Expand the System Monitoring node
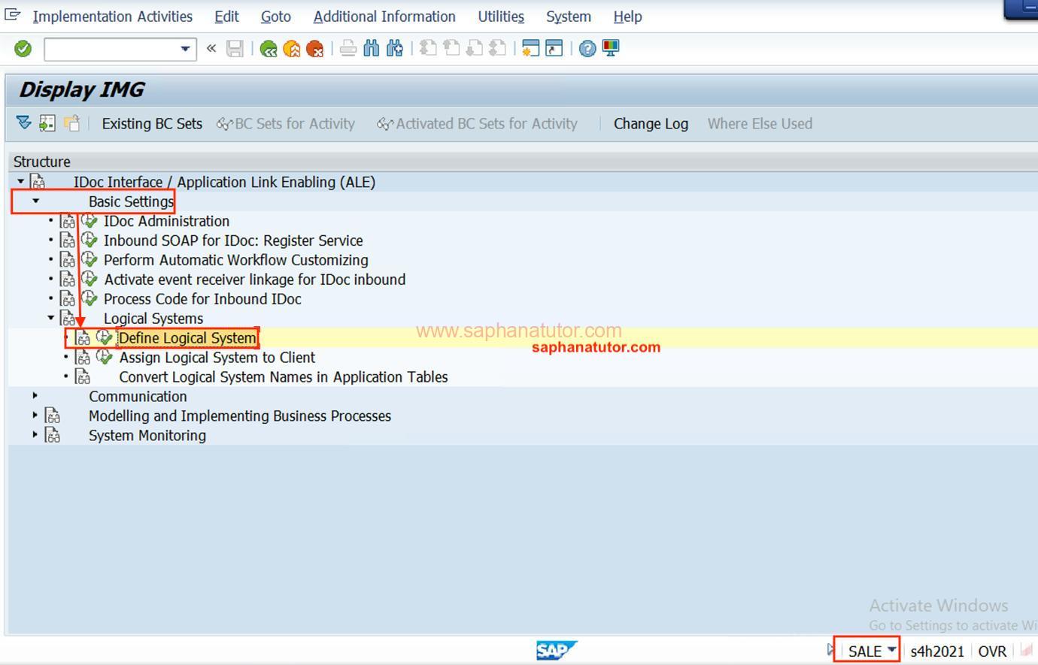The width and height of the screenshot is (1038, 665). pyautogui.click(x=35, y=434)
